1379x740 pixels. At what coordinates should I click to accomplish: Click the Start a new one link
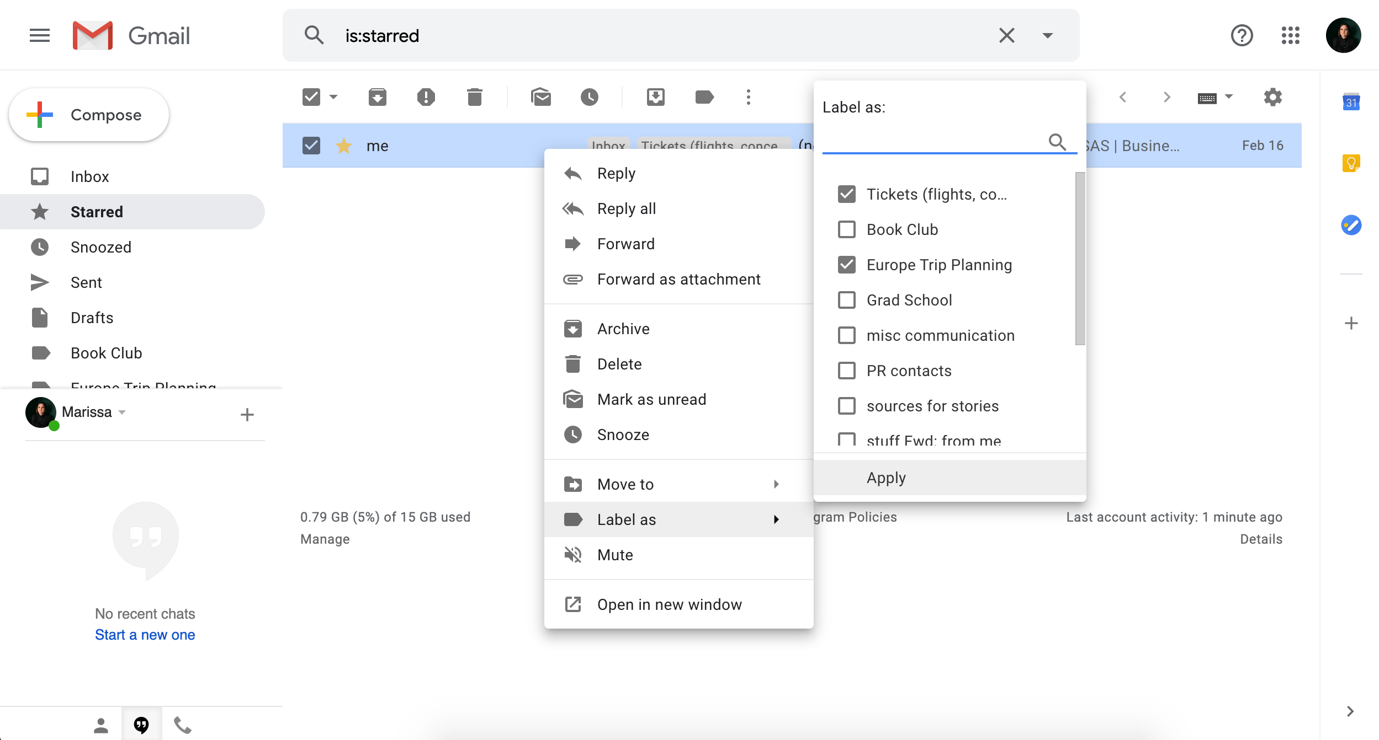(145, 635)
